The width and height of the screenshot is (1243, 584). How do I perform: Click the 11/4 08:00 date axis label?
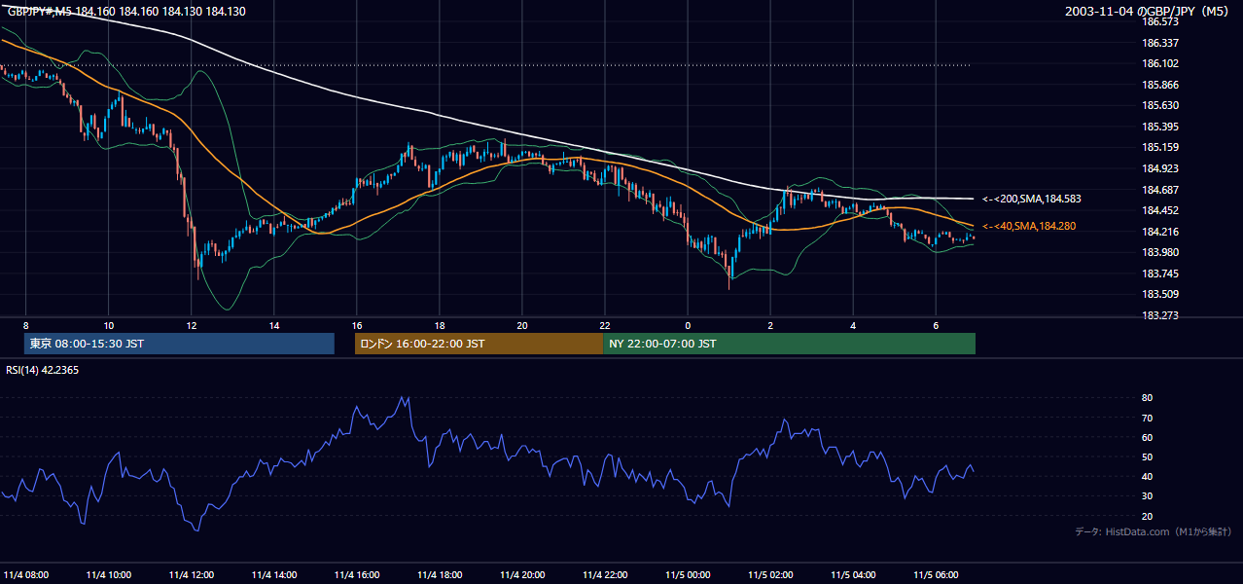[26, 574]
